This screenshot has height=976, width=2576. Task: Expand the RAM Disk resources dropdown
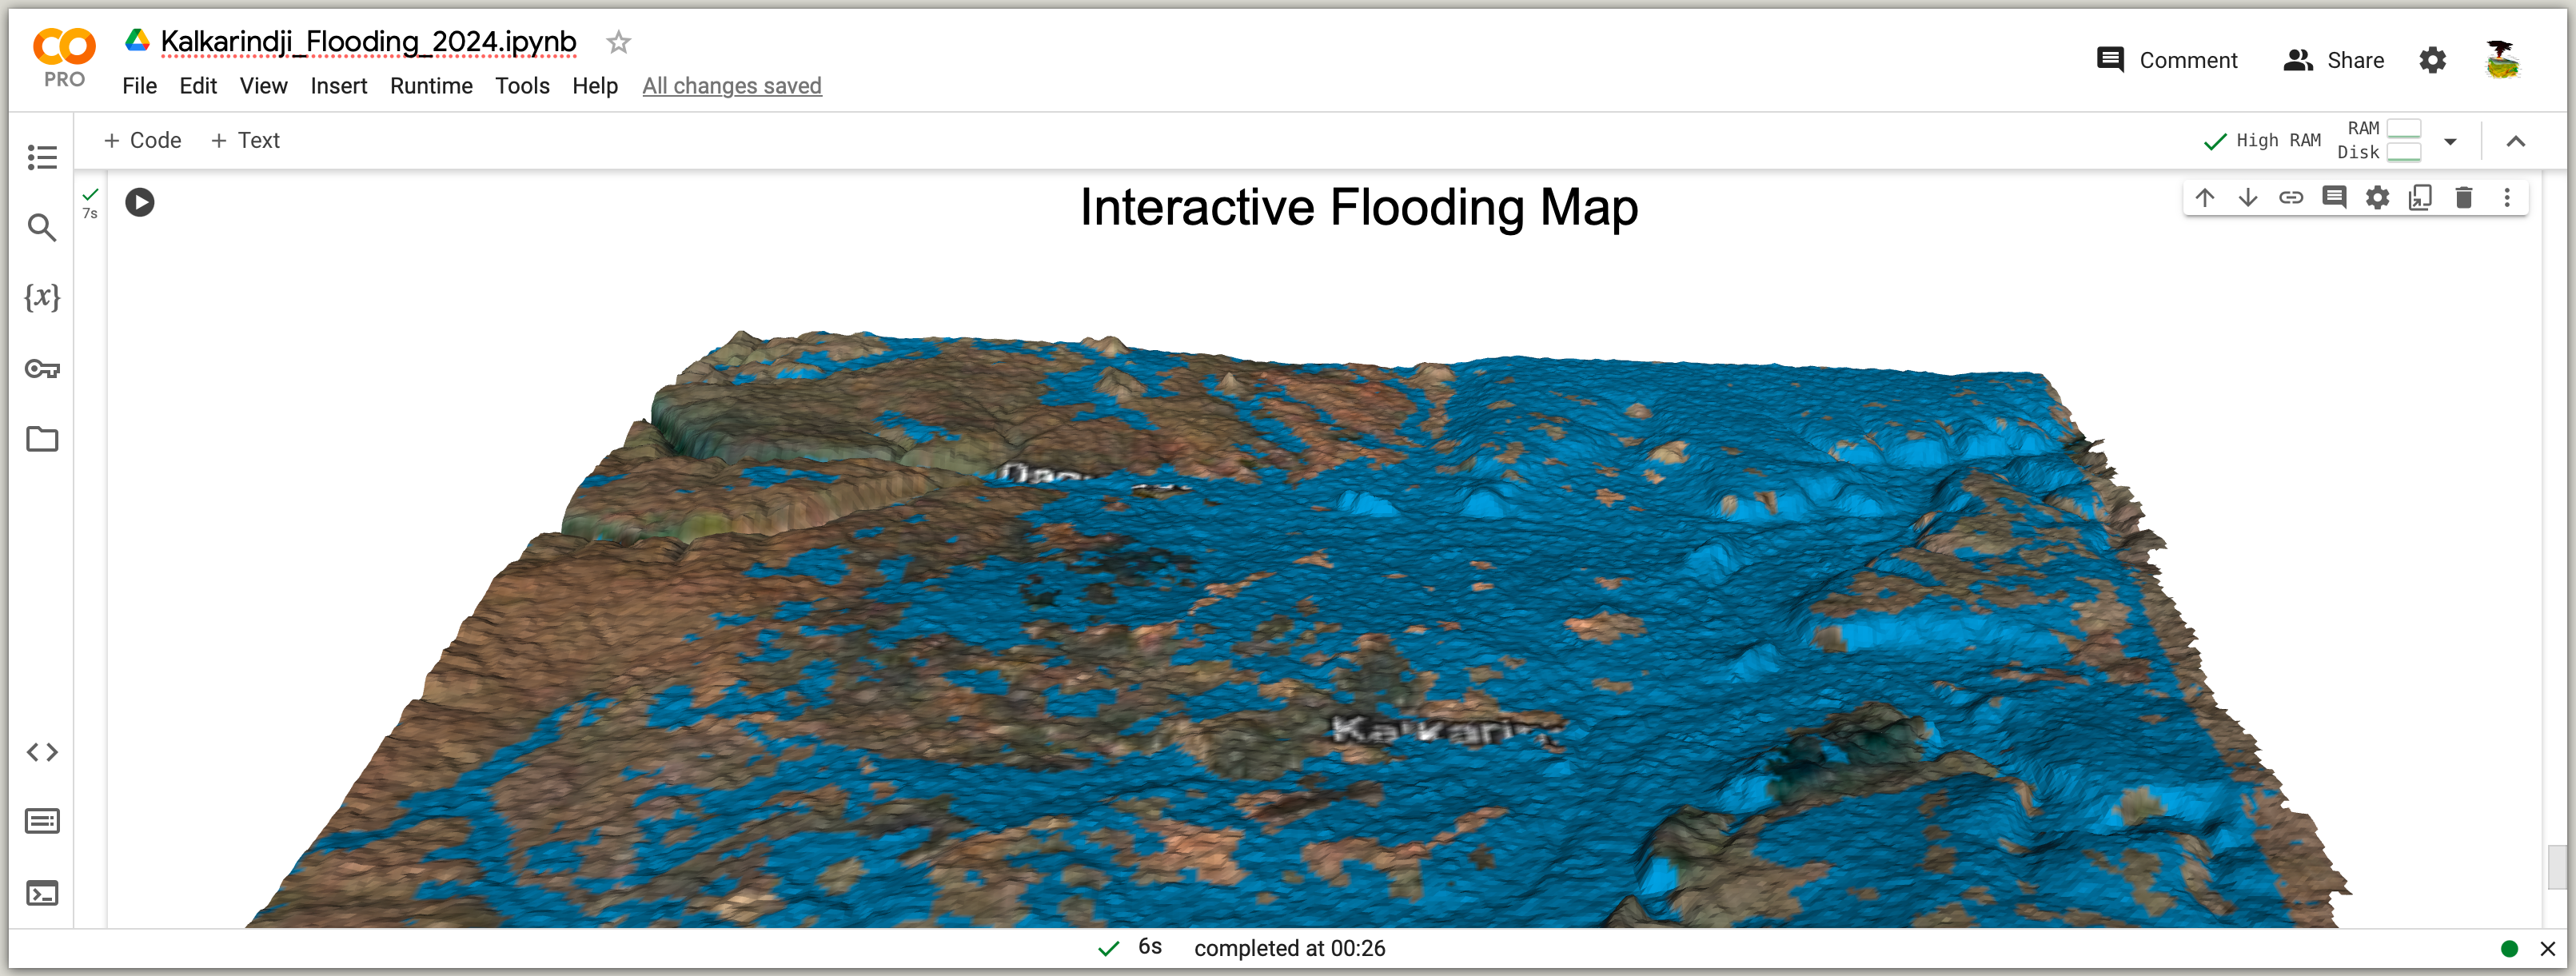2450,141
